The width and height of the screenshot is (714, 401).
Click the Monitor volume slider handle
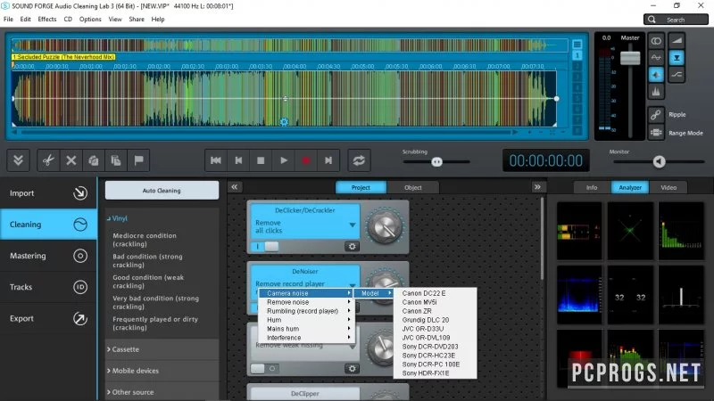pyautogui.click(x=659, y=161)
